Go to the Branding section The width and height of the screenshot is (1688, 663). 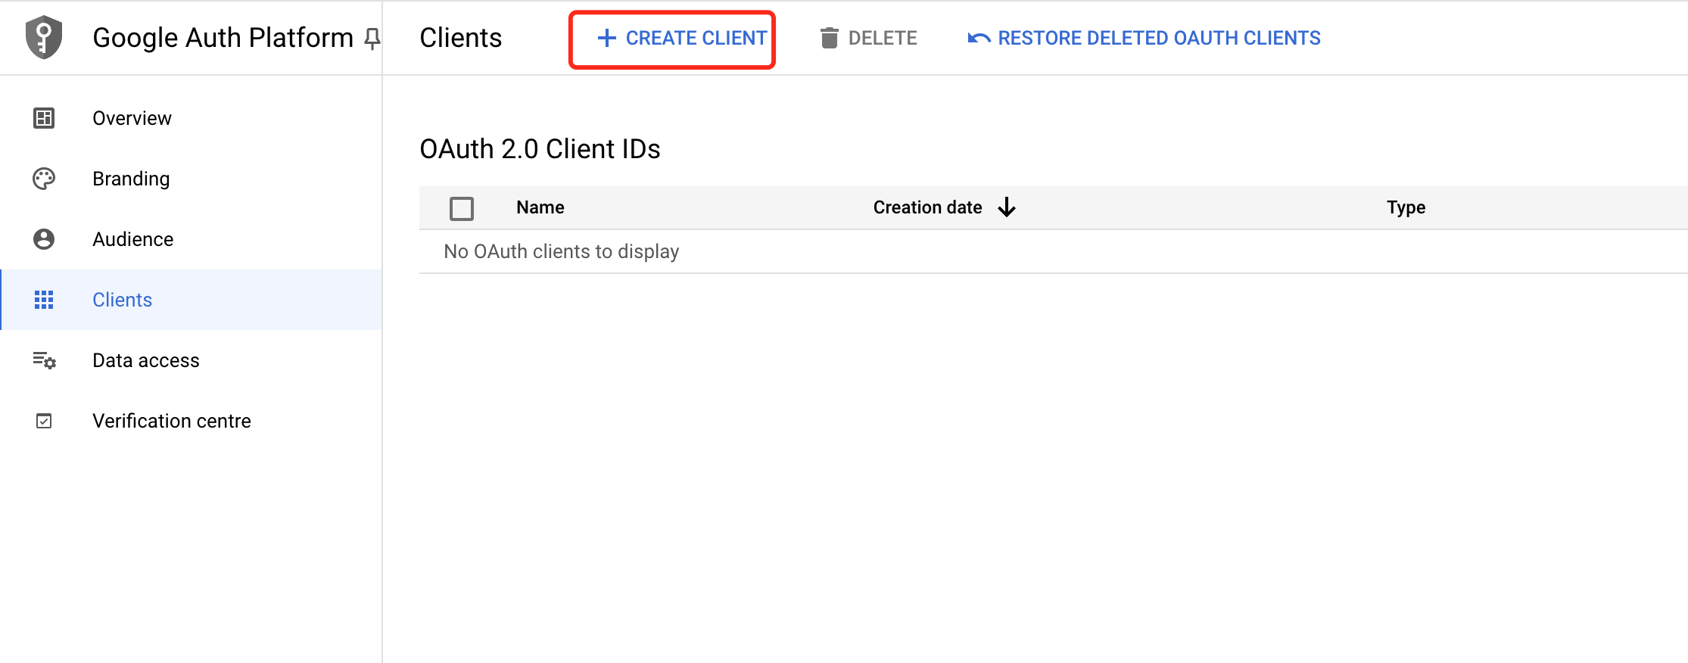point(192,179)
